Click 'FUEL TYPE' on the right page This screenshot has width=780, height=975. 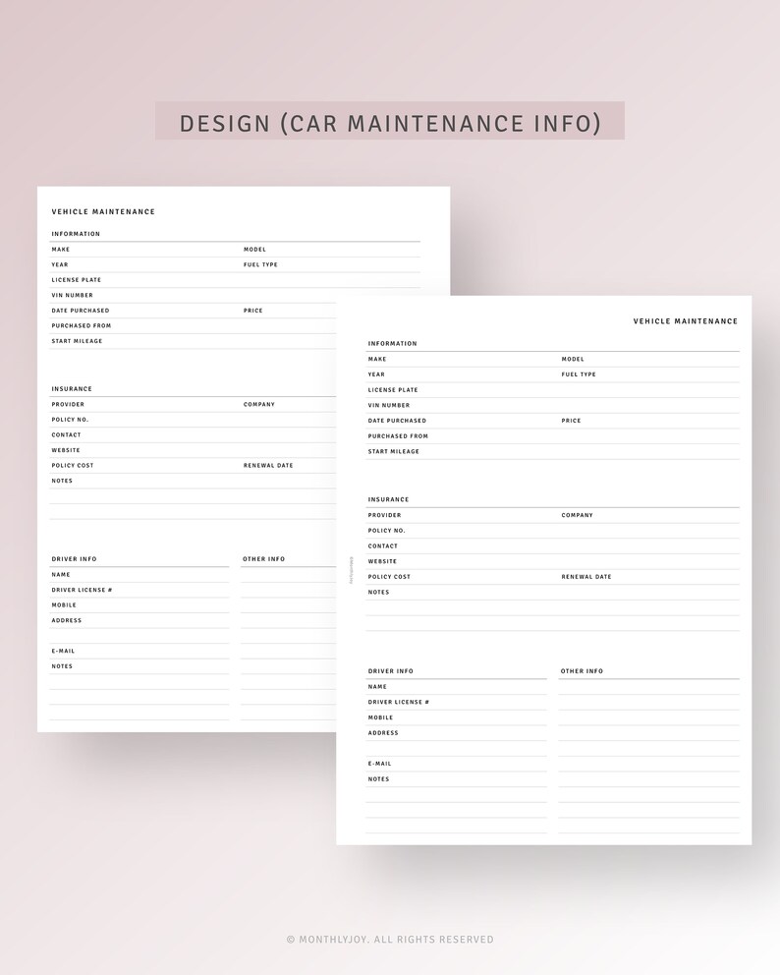coord(579,374)
